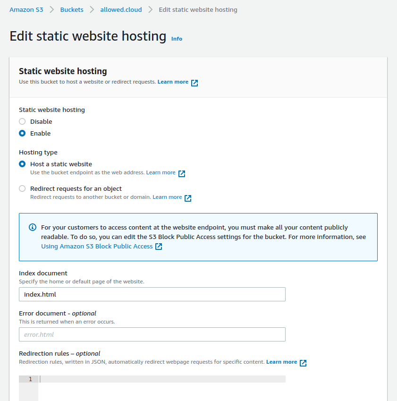Click line 1 of Redirection rules editor
Viewport: 397px width, 401px height.
pos(160,379)
